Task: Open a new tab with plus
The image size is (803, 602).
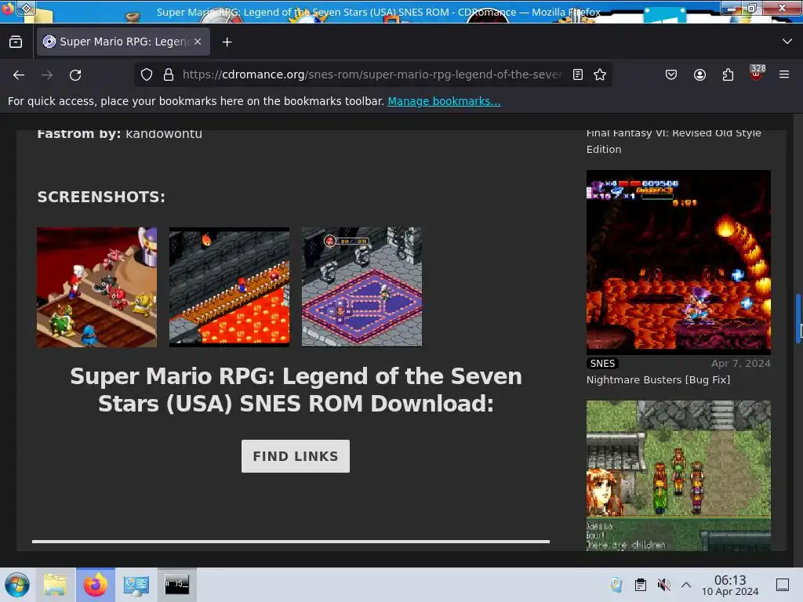Action: click(227, 42)
